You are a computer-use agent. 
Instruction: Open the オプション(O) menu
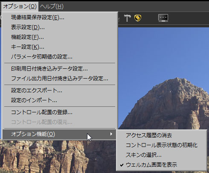[20, 6]
